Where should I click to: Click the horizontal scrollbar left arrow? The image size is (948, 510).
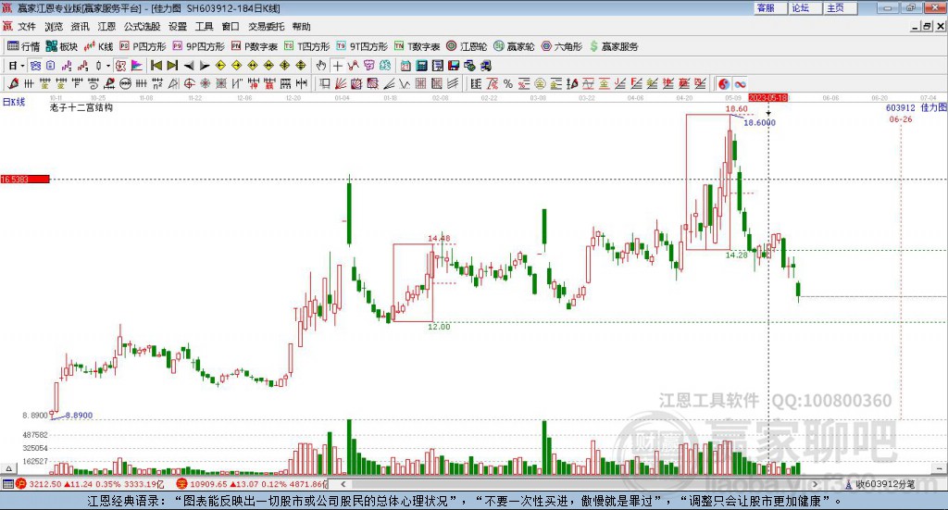343,483
